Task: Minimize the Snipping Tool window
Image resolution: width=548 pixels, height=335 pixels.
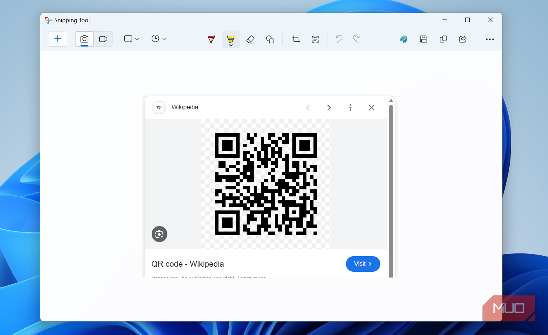Action: pos(445,20)
